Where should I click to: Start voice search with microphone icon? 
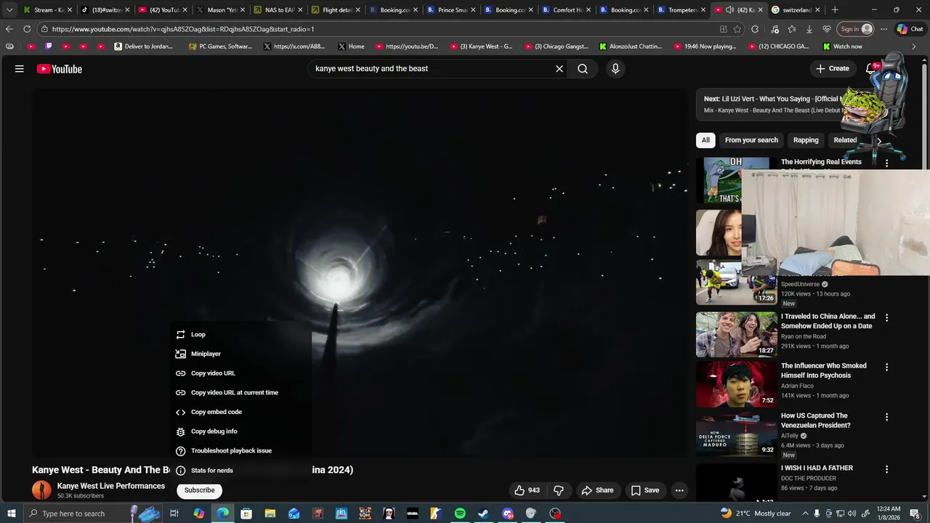[615, 69]
